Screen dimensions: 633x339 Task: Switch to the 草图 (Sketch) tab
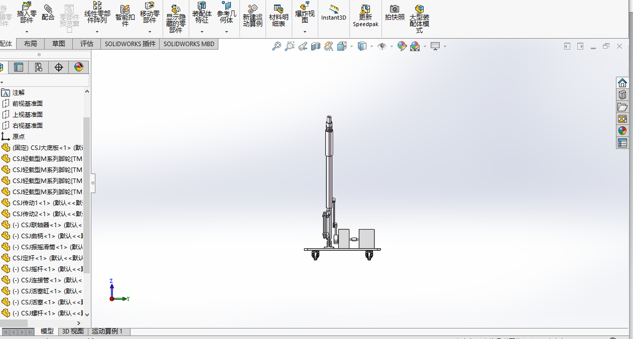click(x=59, y=44)
